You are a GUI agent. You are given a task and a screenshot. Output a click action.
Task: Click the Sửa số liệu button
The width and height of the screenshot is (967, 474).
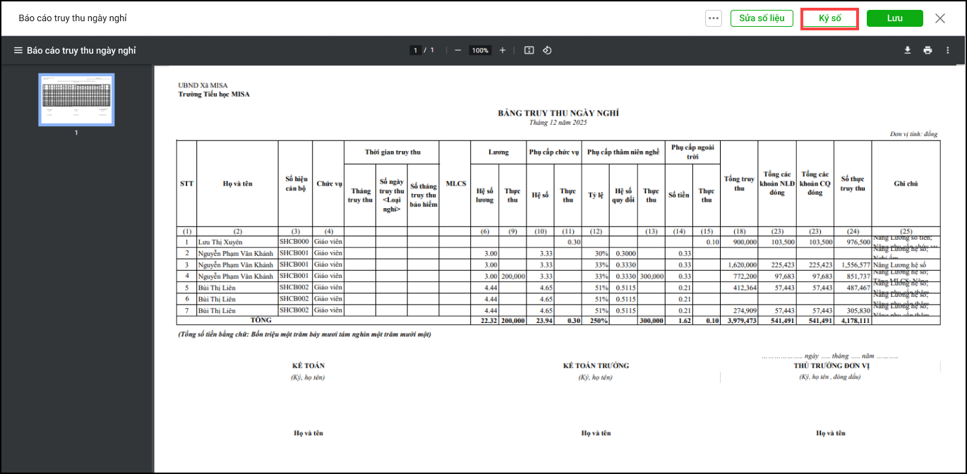pos(762,18)
